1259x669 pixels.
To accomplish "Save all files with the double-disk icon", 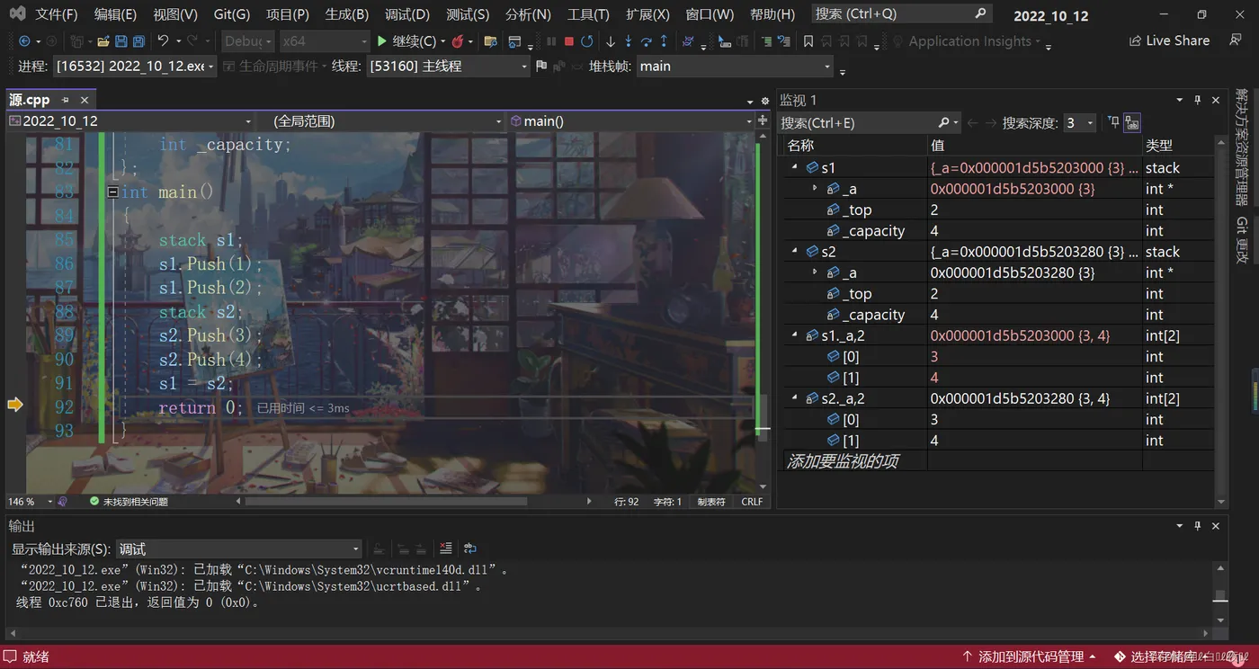I will click(x=138, y=41).
